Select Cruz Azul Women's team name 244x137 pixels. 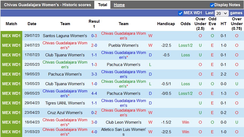click(x=65, y=113)
